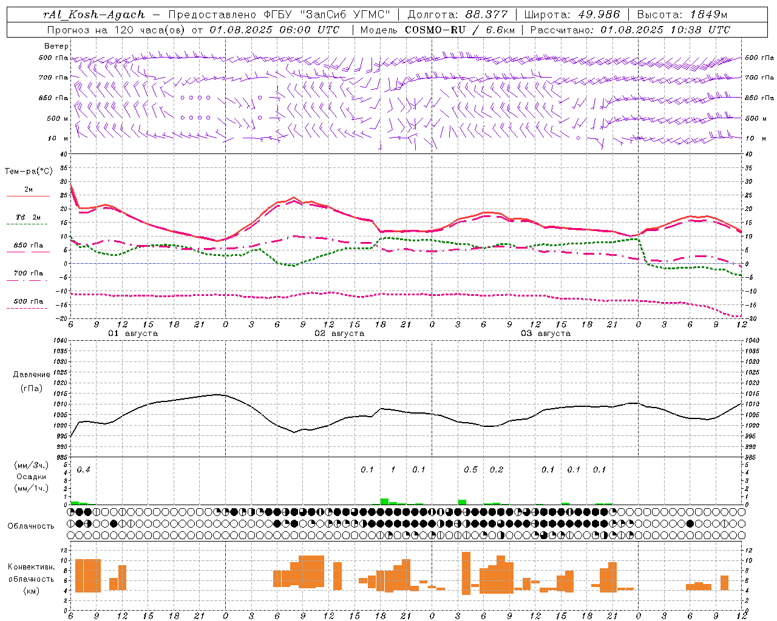Click the Широта: 49.986 header field

tap(572, 15)
